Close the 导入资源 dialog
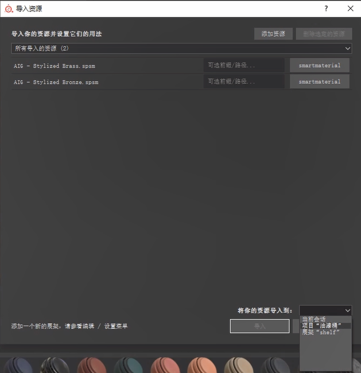 tap(350, 9)
